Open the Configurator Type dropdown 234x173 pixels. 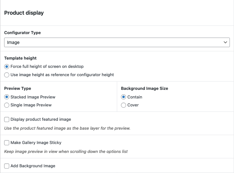(x=117, y=42)
